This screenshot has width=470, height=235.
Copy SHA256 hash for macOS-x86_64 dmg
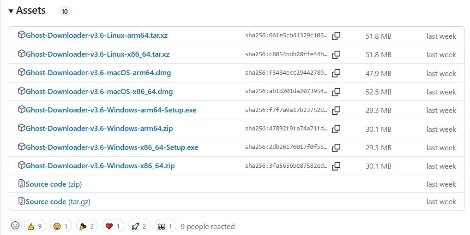336,92
